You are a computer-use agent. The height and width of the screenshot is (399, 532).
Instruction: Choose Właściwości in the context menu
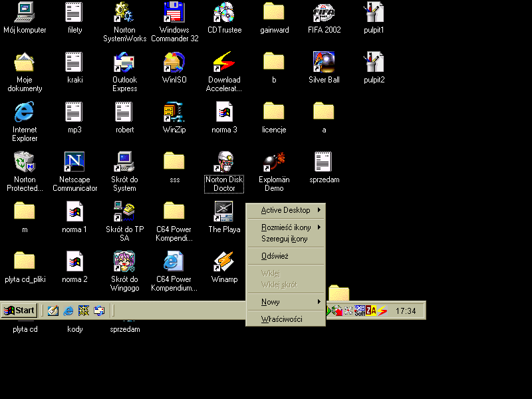[282, 319]
